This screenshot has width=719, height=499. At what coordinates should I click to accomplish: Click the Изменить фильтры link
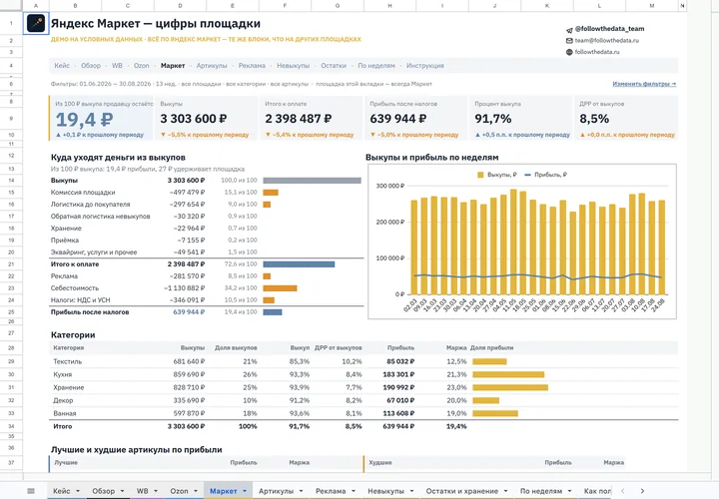[x=644, y=84]
